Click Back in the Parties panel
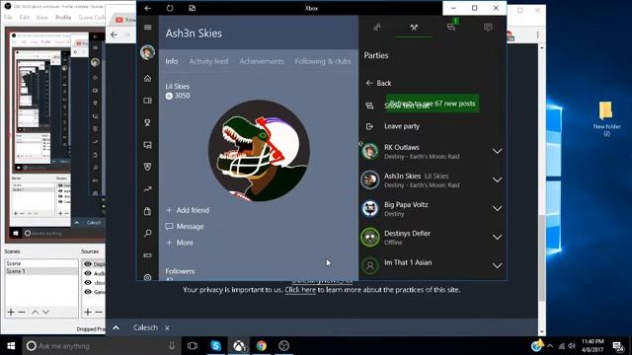The width and height of the screenshot is (632, 355). coord(378,83)
